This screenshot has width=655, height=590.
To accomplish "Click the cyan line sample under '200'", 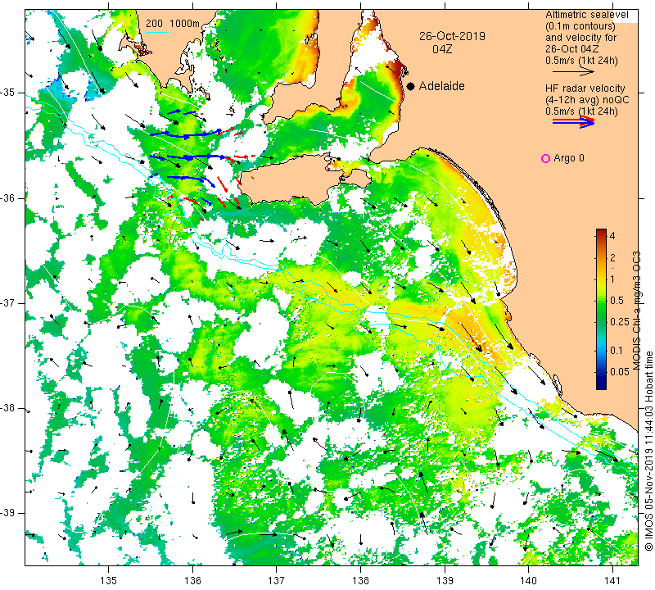I will click(157, 32).
